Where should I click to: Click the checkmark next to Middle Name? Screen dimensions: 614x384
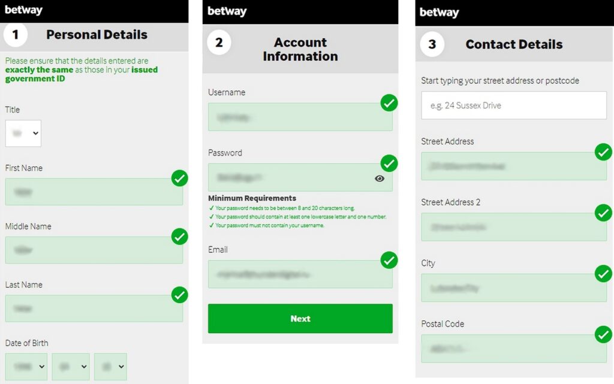pyautogui.click(x=178, y=237)
